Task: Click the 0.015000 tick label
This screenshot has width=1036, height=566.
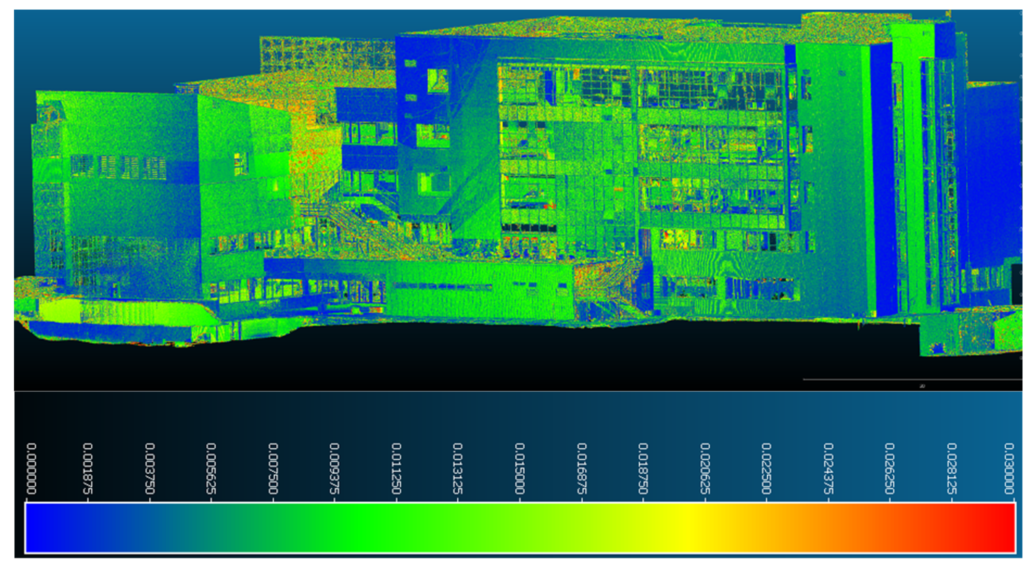Action: pos(520,469)
